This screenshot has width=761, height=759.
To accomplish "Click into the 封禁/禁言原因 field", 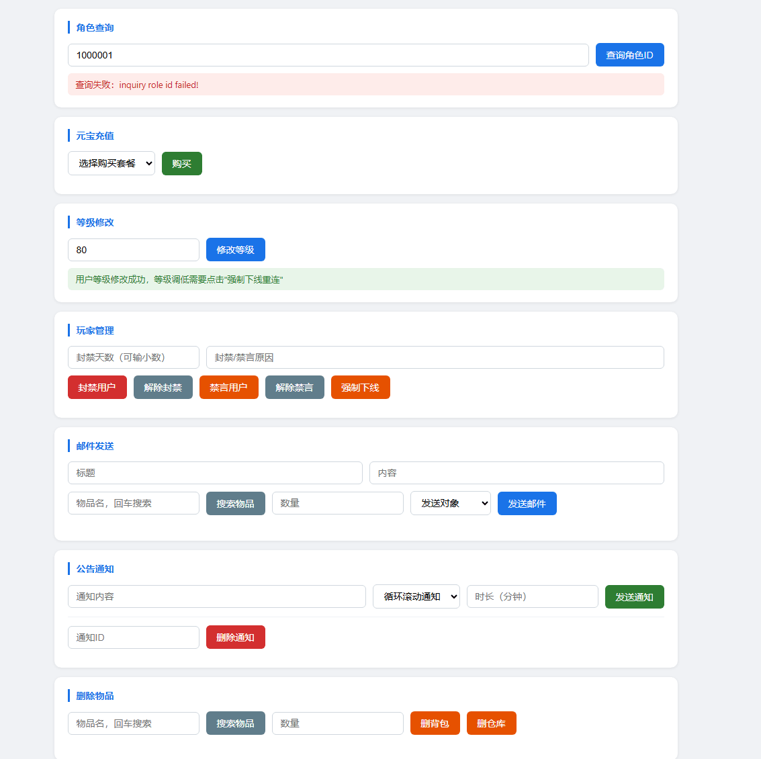I will pyautogui.click(x=435, y=357).
